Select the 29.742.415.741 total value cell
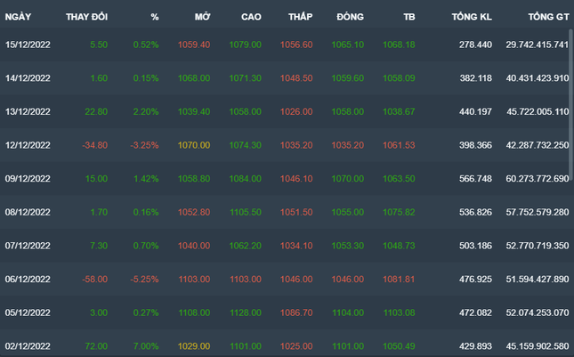The image size is (574, 357). 537,45
